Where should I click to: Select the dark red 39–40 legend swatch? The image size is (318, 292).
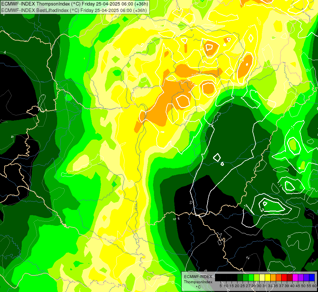(290, 278)
